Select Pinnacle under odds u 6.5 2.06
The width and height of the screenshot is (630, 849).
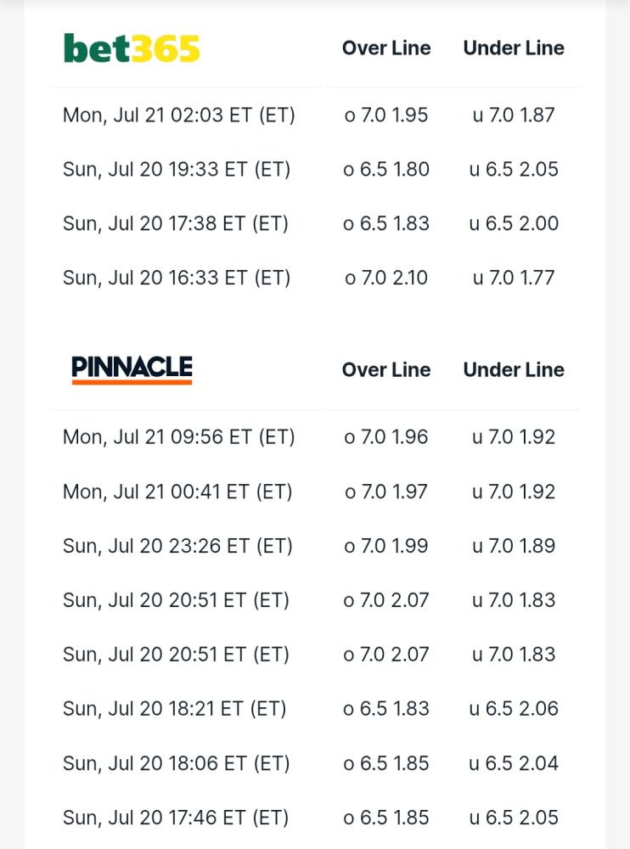(x=514, y=708)
